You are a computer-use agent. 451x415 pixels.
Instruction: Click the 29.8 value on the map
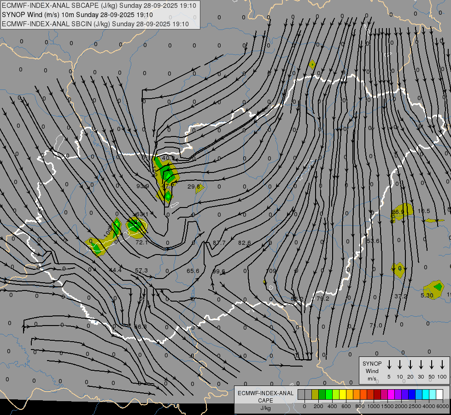[x=193, y=187]
